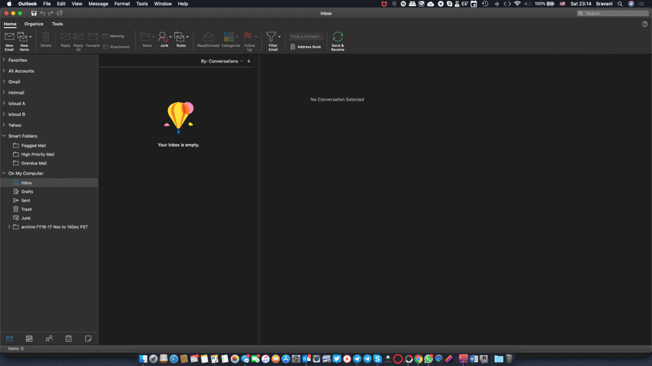Switch to Calendar view in bottom bar
The height and width of the screenshot is (366, 652).
[x=29, y=338]
